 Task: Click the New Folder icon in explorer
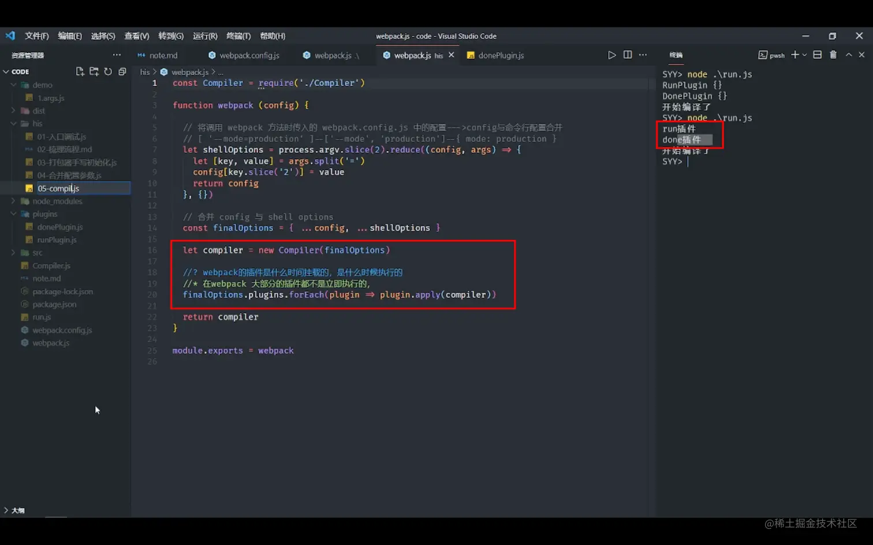94,72
